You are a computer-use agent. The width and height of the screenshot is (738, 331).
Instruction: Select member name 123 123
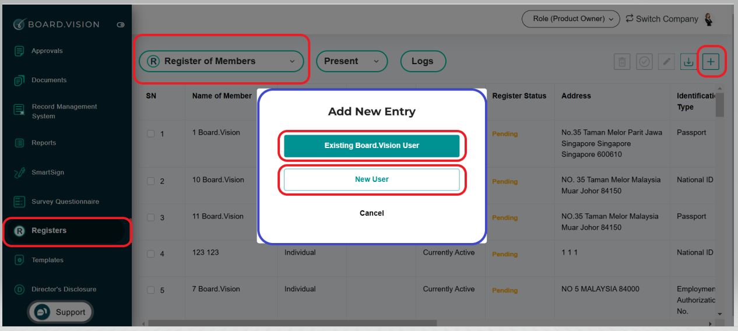click(206, 253)
